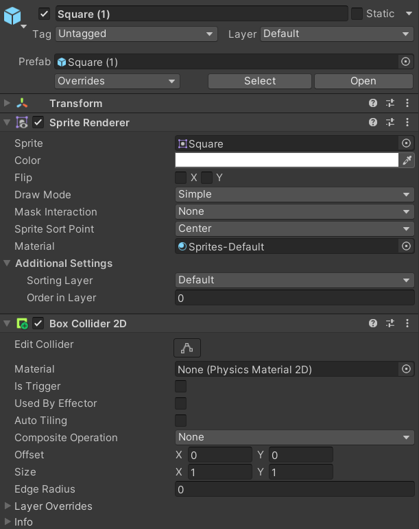Click the prefab Open button
419x529 pixels.
coord(363,82)
